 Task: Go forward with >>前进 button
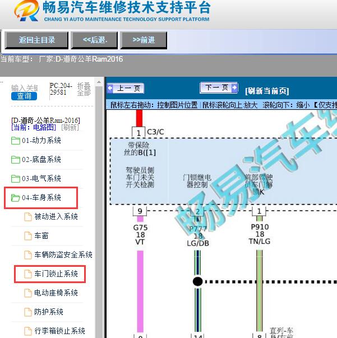144,40
